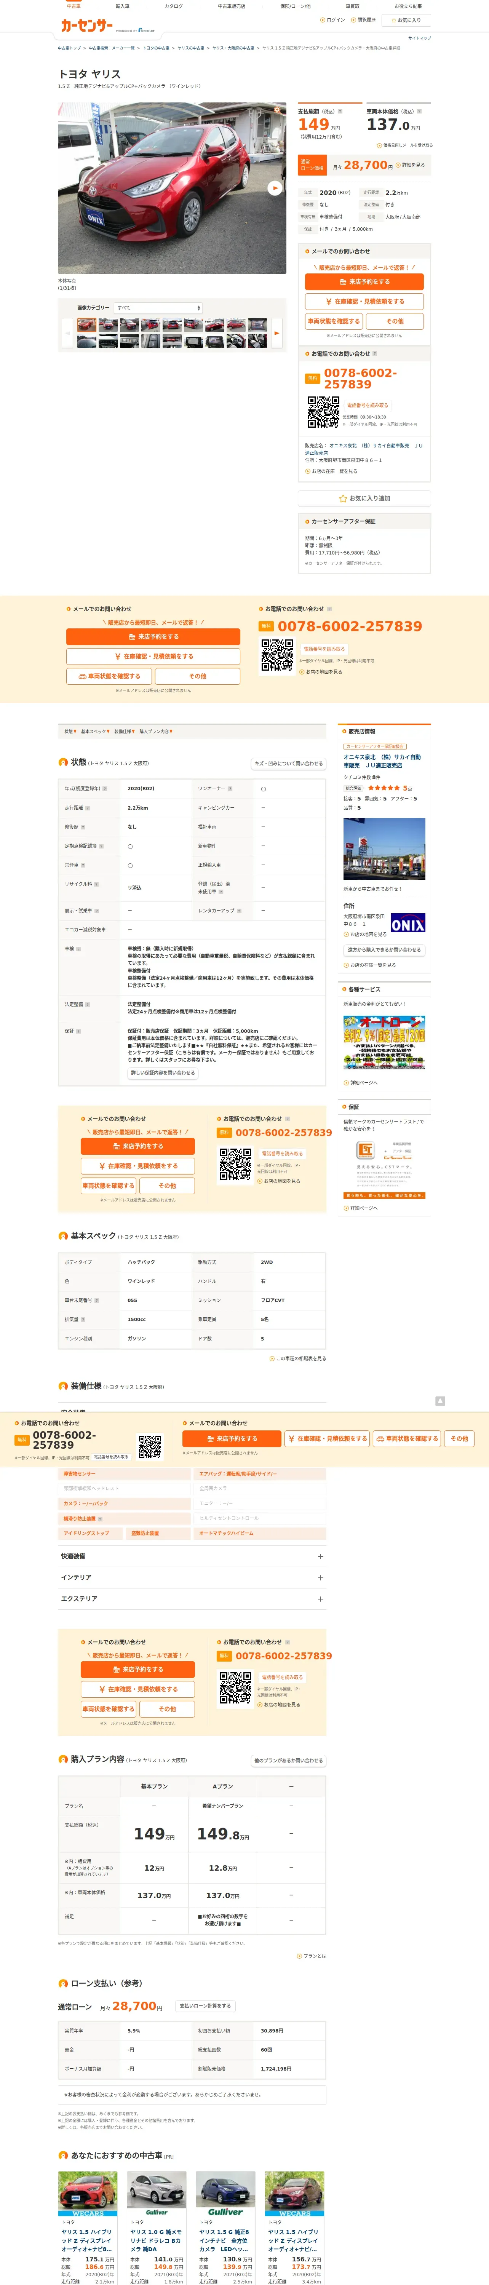The width and height of the screenshot is (489, 2285).
Task: Follow the トヨタの中古車 breadcrumb
Action: tap(156, 48)
